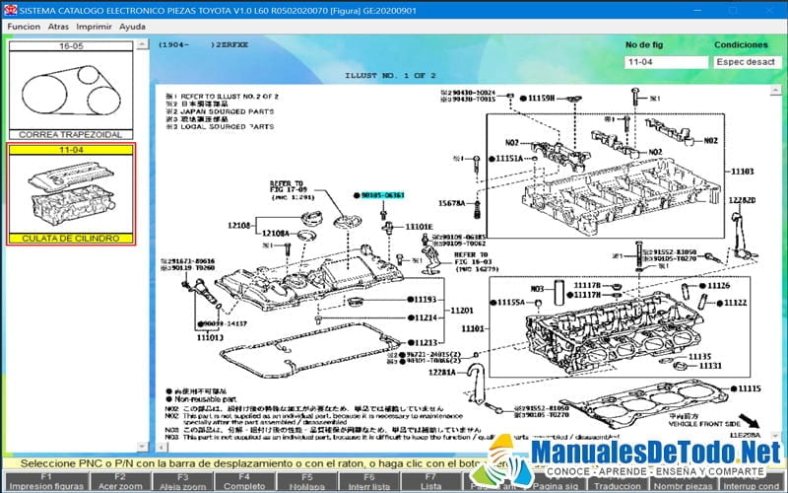Select PNC 11122 in the diagram

coord(735,303)
